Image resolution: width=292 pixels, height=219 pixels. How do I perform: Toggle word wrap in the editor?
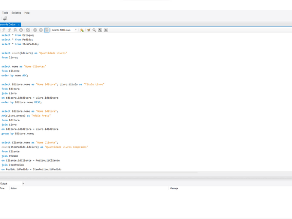pos(106,30)
